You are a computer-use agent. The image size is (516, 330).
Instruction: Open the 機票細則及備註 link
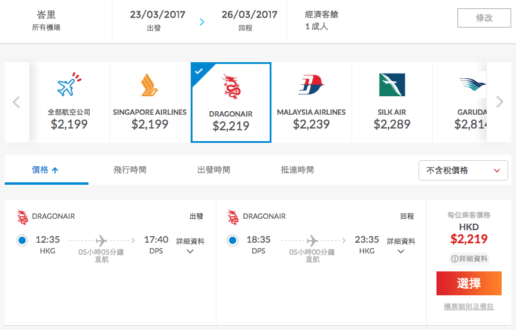pyautogui.click(x=469, y=307)
